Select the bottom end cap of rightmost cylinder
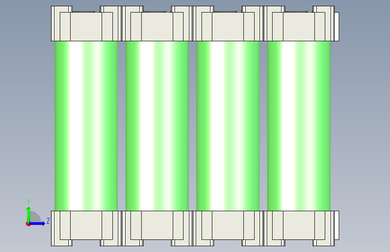Viewport: 390px width, 252px height. [x=301, y=228]
